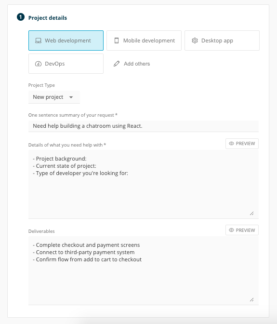Preview the help details text
Screen dimensions: 277x324
[242, 143]
